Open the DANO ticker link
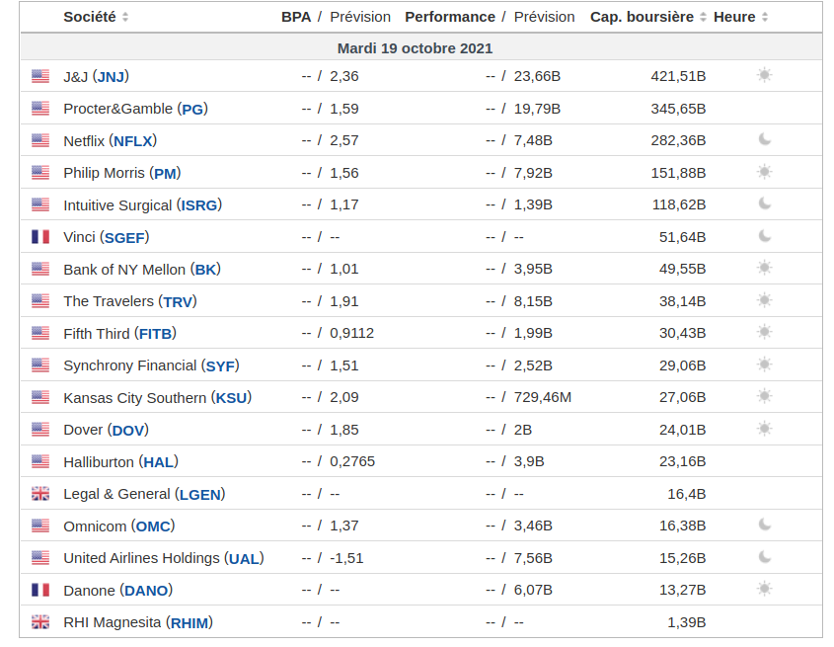 (x=146, y=591)
